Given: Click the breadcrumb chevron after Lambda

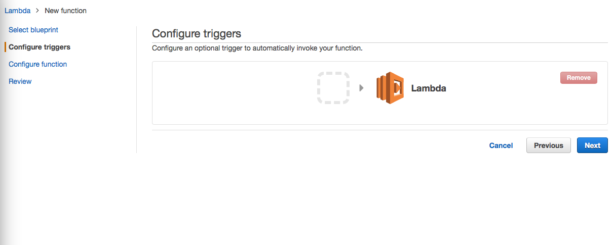Looking at the screenshot, I should (37, 11).
